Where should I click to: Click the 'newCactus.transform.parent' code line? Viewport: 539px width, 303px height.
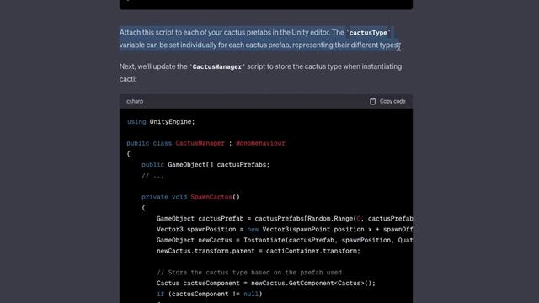pyautogui.click(x=259, y=251)
